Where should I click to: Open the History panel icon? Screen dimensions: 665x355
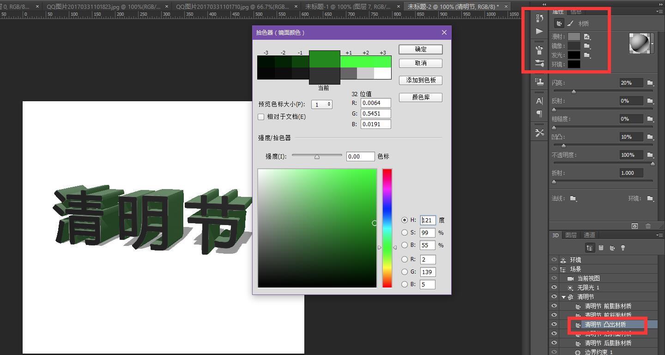coord(539,18)
